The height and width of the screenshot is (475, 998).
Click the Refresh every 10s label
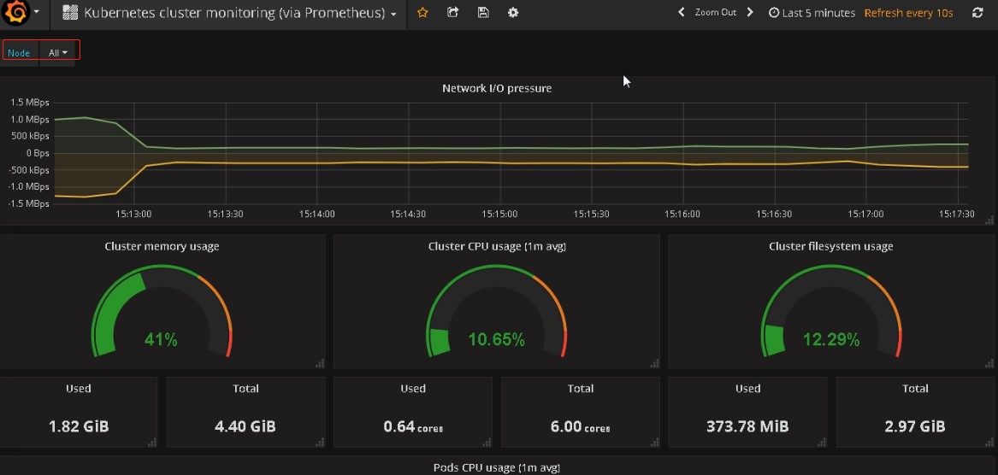(x=908, y=14)
